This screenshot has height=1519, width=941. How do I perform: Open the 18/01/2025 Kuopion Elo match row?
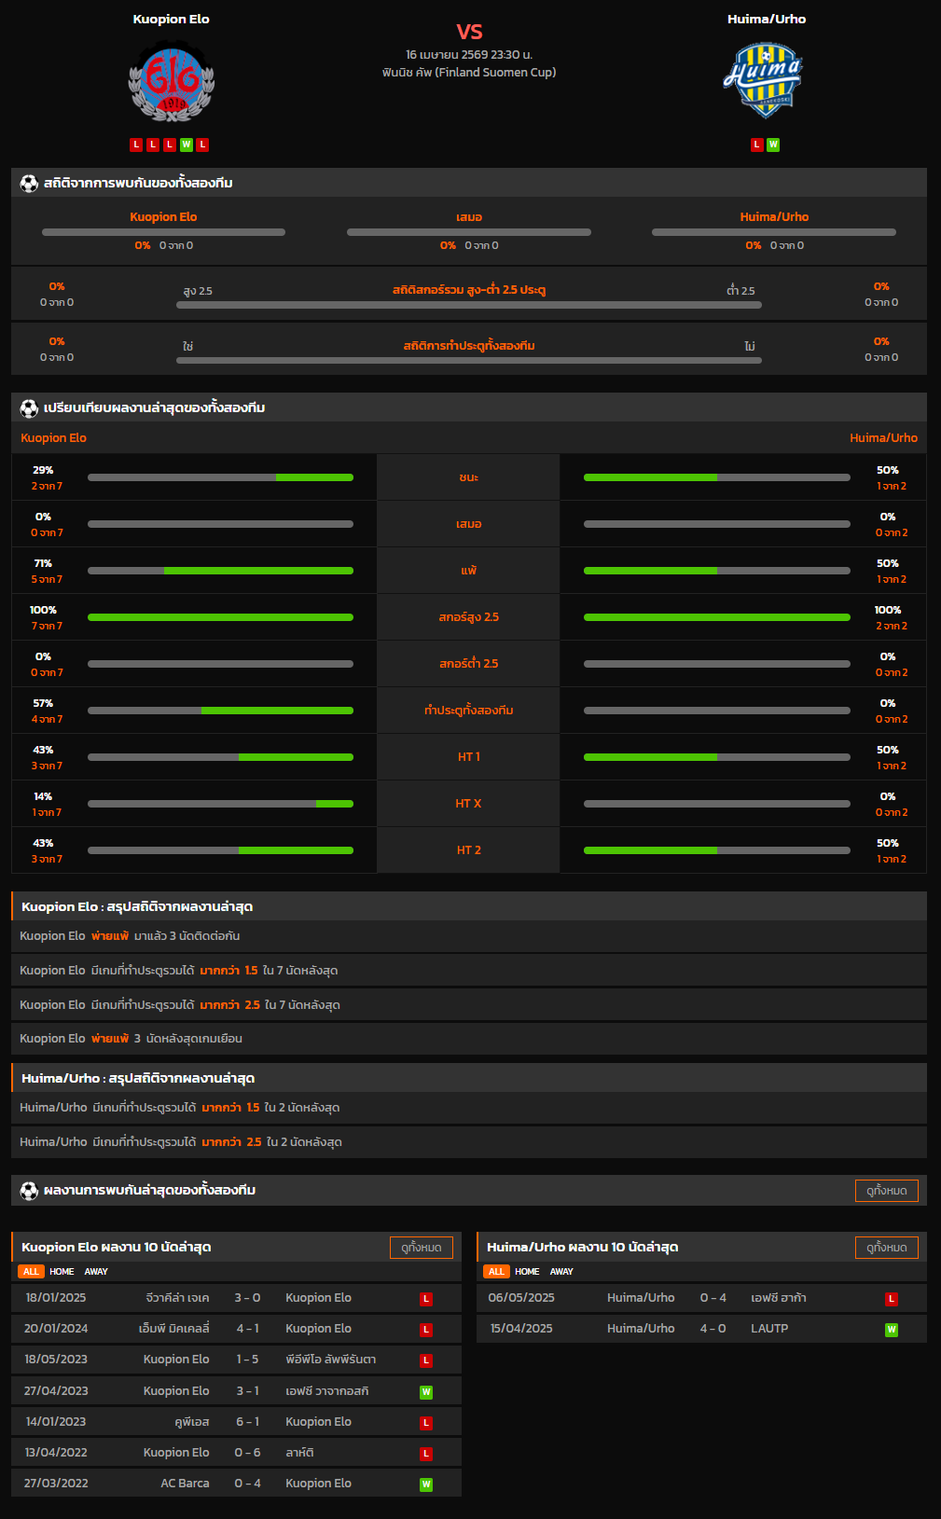coord(236,1298)
